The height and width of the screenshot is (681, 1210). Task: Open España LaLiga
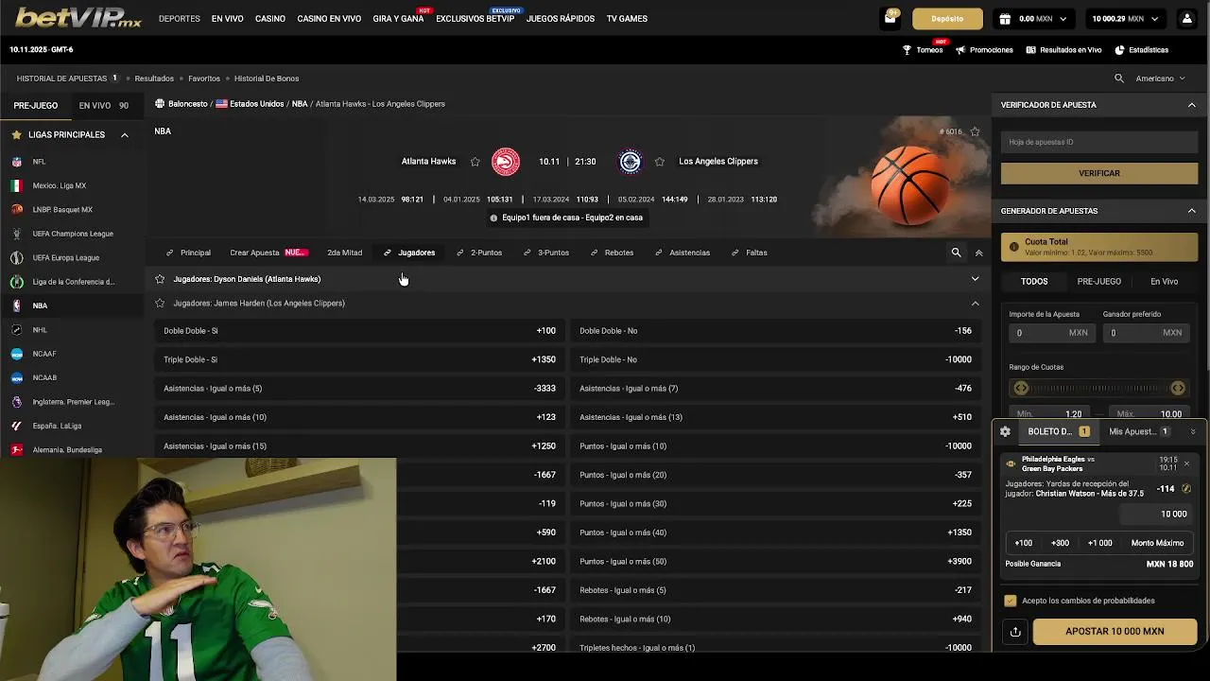point(57,426)
